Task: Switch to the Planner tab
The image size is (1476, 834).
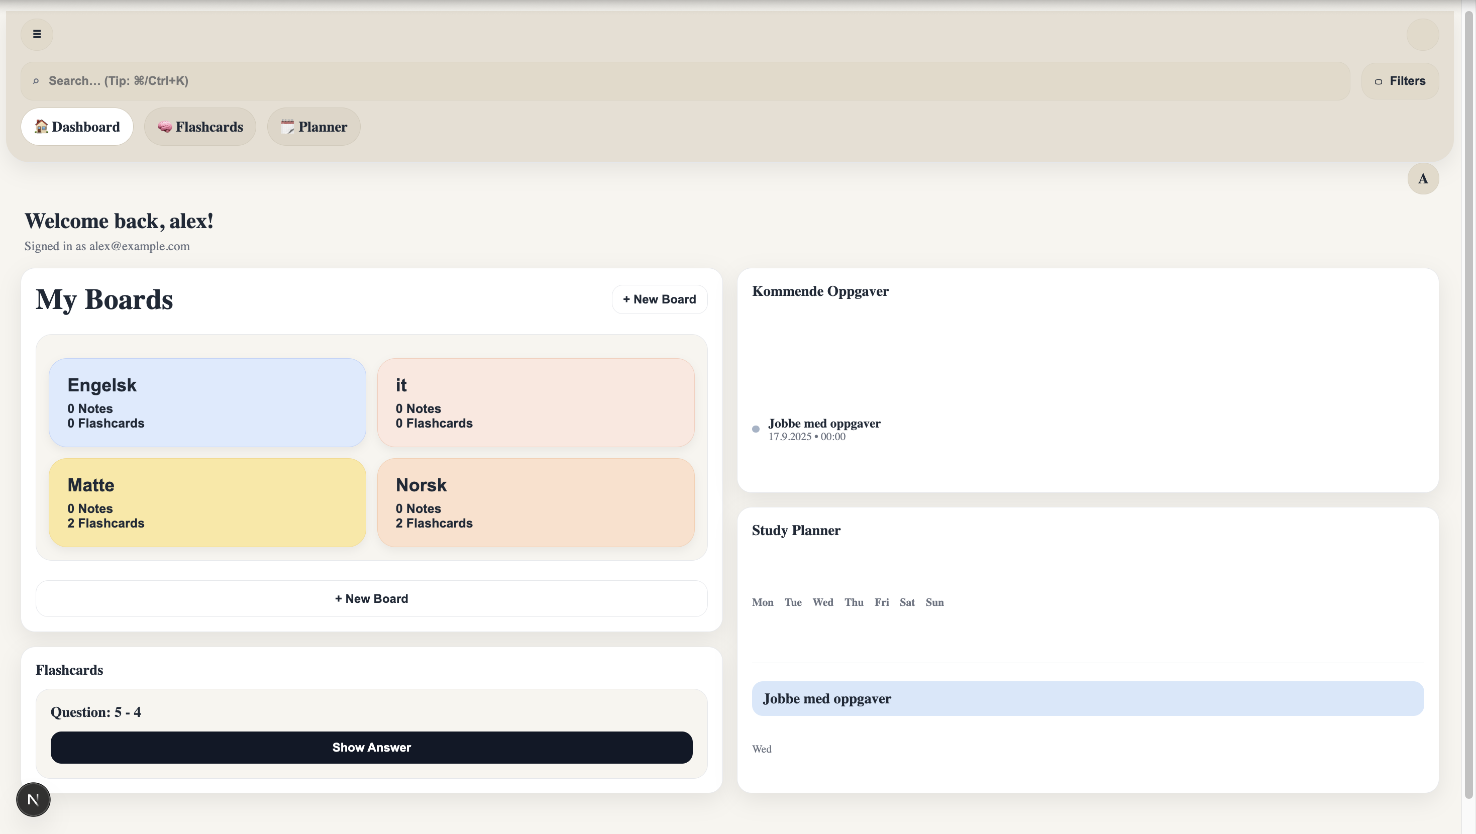Action: (x=313, y=127)
